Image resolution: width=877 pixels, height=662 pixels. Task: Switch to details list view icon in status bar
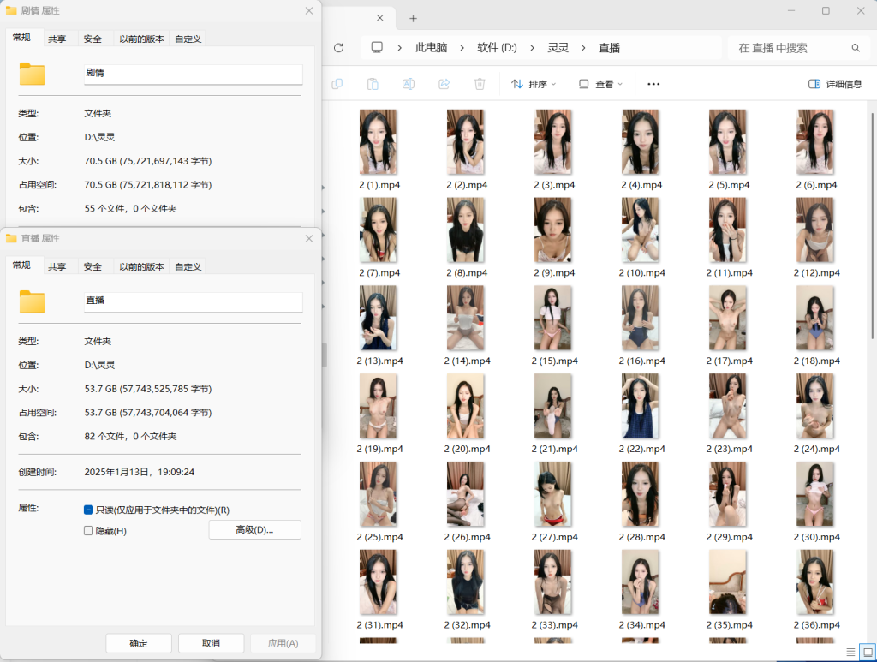(x=850, y=652)
